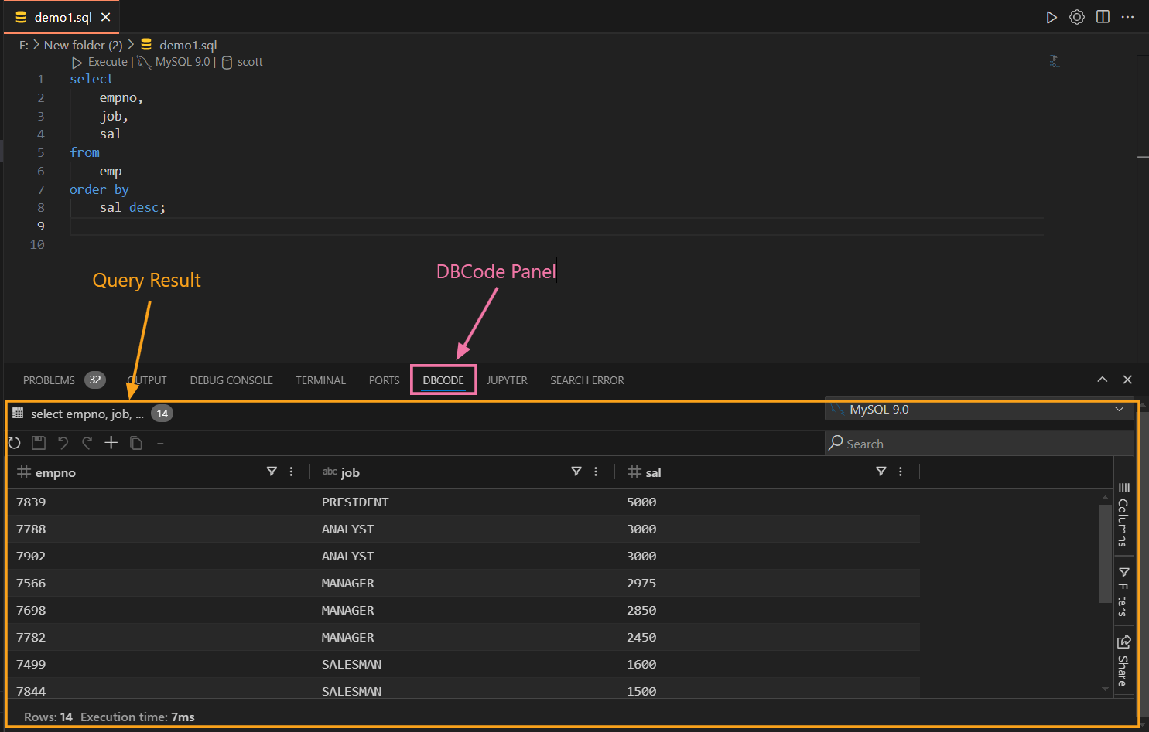Click the add row plus icon
This screenshot has height=732, width=1149.
(x=111, y=443)
